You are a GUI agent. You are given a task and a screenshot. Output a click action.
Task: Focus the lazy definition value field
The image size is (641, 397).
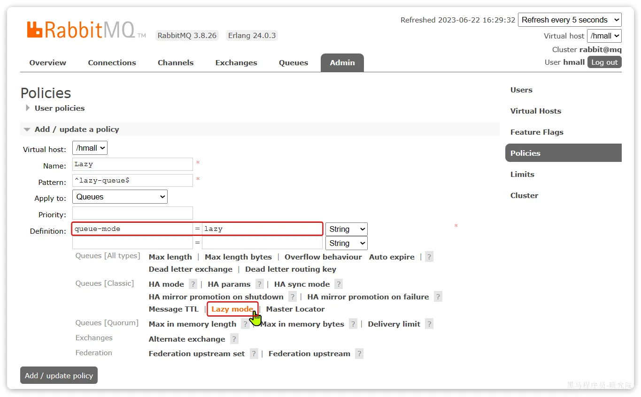point(262,229)
